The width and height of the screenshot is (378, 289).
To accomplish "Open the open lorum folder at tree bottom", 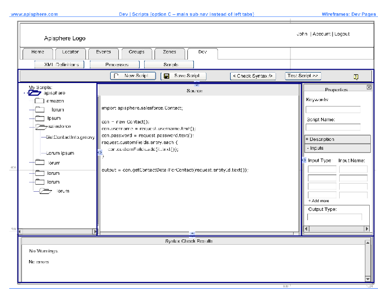I will tap(46, 191).
